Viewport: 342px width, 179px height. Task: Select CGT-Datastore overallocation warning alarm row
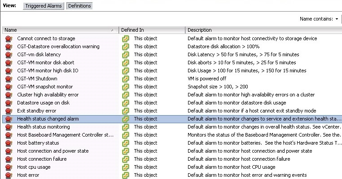[58, 47]
